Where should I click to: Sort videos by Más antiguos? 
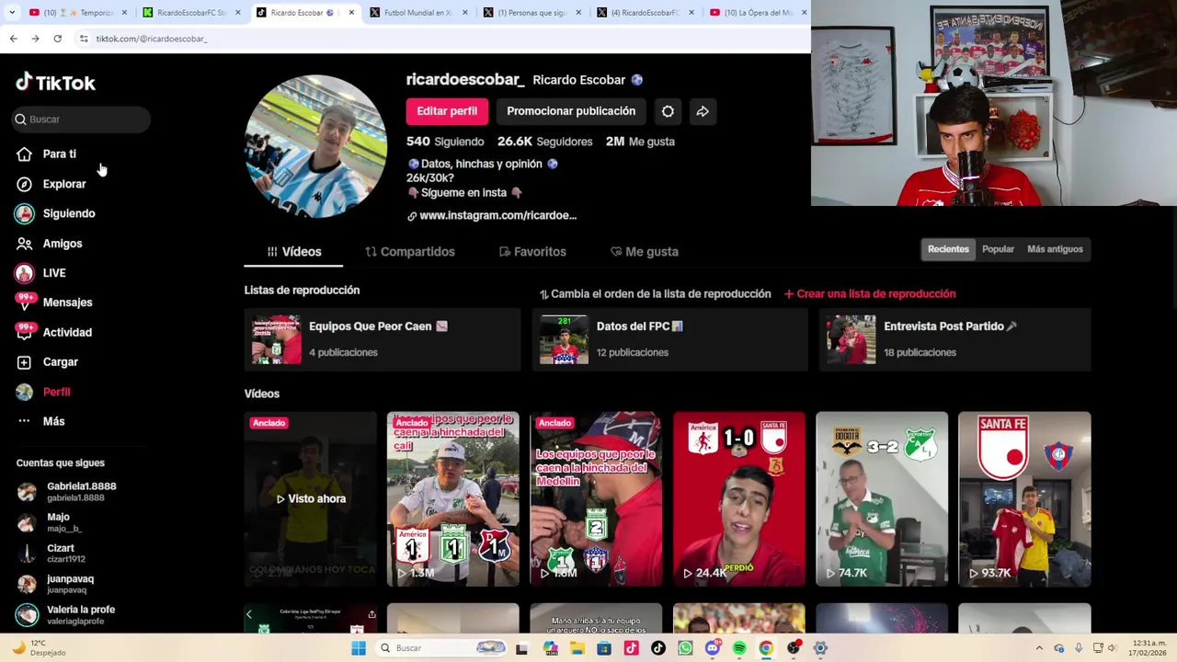coord(1055,249)
